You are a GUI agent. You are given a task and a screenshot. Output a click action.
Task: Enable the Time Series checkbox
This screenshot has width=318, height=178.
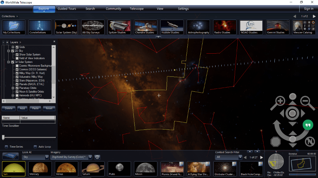[6, 147]
